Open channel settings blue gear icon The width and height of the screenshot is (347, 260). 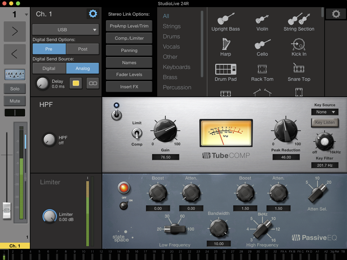click(93, 14)
